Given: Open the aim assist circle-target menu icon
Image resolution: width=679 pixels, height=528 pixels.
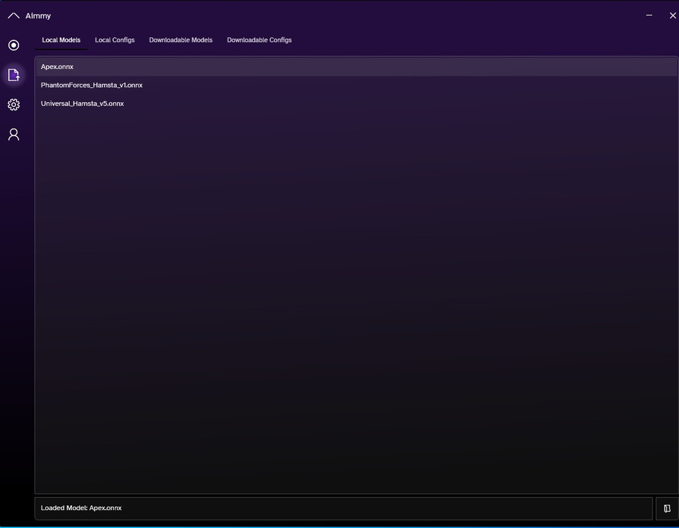Looking at the screenshot, I should [13, 45].
